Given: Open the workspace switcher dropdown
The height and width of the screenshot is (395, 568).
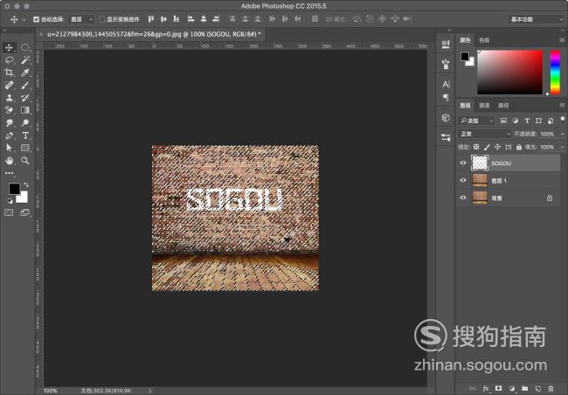Looking at the screenshot, I should (x=535, y=19).
